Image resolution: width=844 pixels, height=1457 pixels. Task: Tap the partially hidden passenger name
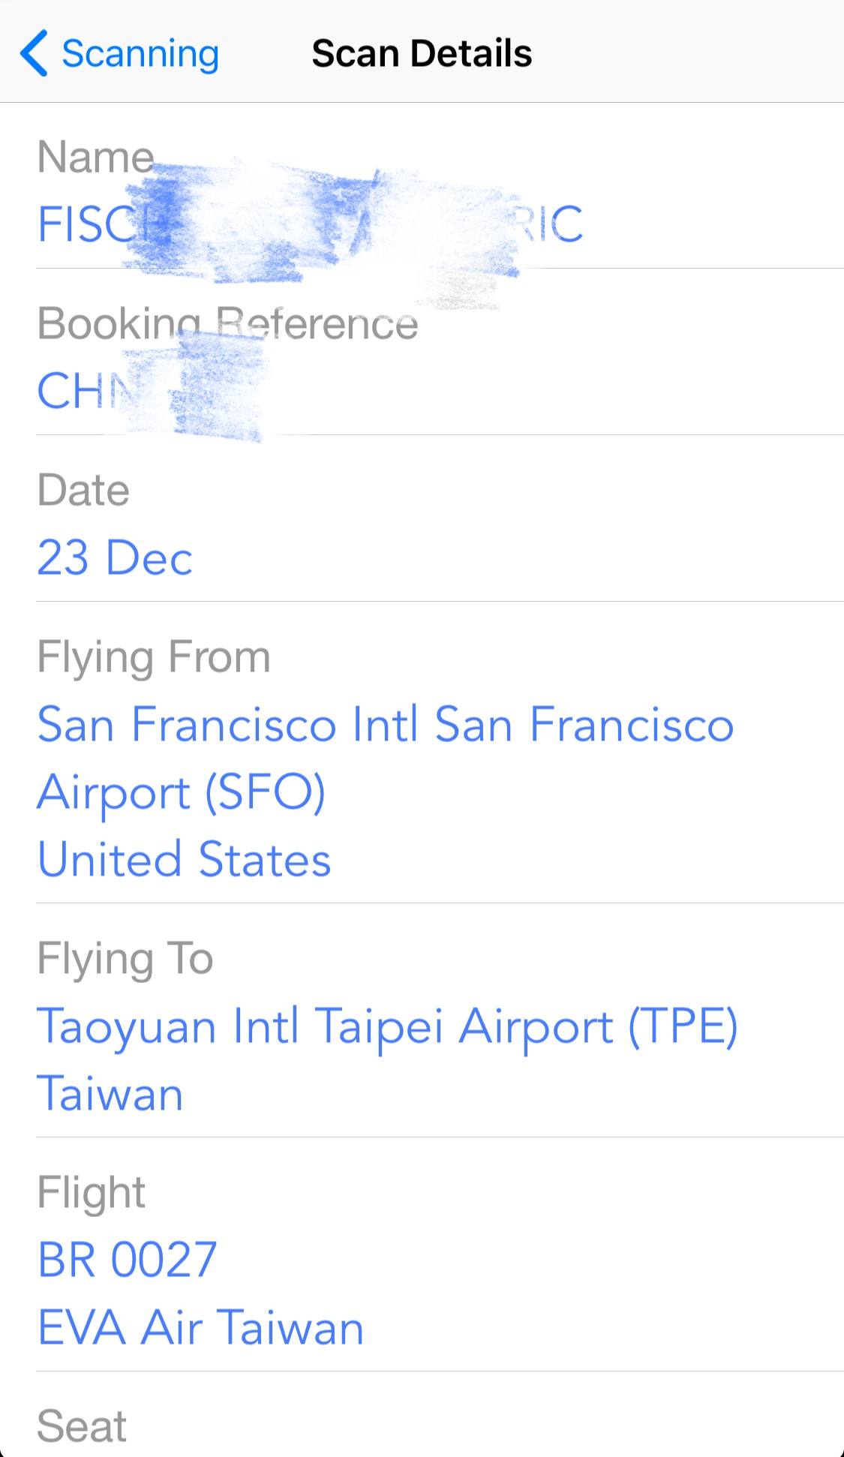pos(310,224)
